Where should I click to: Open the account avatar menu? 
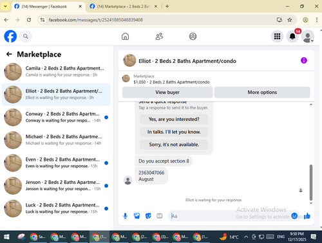tap(308, 37)
